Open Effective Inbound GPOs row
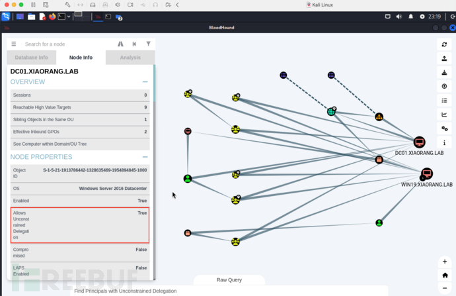The width and height of the screenshot is (456, 296). [80, 132]
